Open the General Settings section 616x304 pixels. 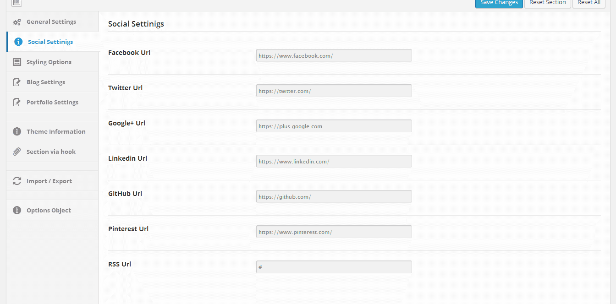coord(53,22)
